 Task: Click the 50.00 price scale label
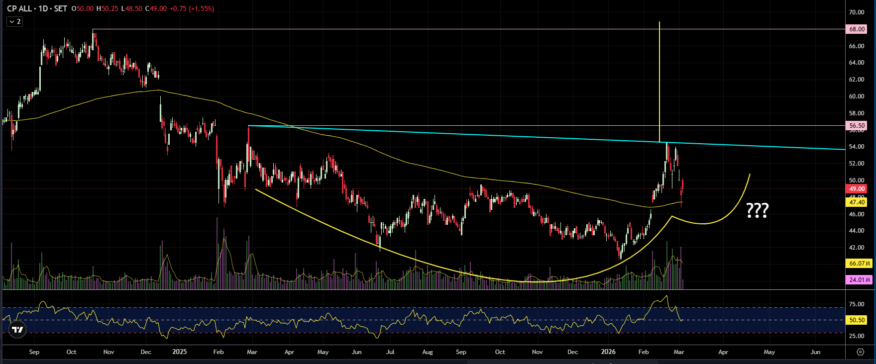857,181
